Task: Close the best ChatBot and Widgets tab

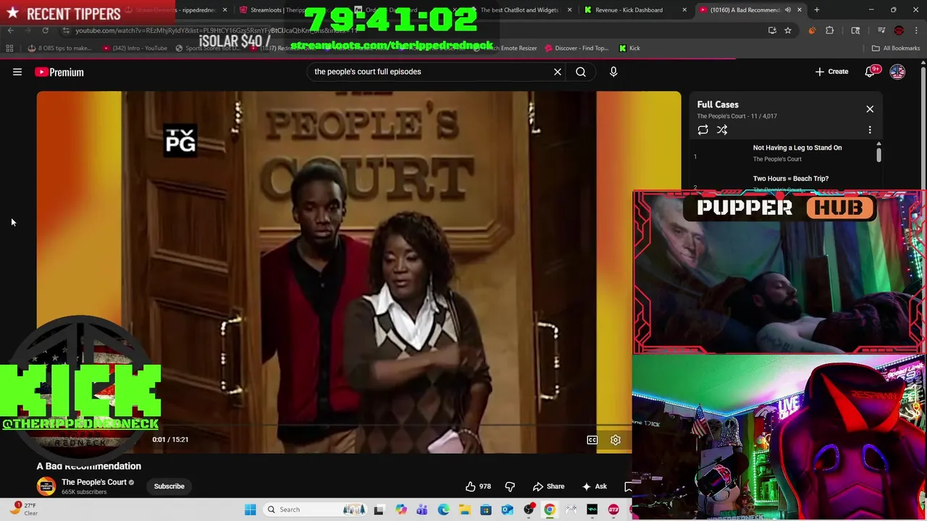Action: pyautogui.click(x=569, y=10)
